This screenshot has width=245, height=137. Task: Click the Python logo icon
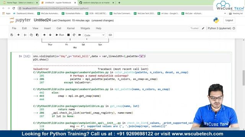[216, 20]
